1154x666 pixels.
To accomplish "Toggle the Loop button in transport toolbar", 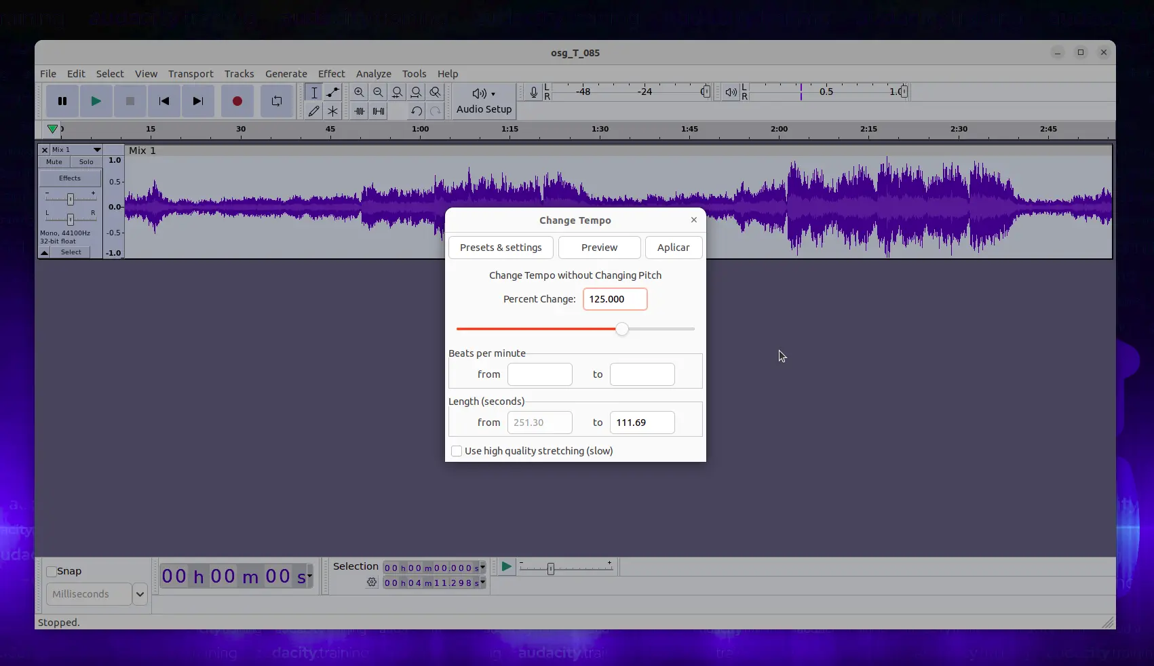I will coord(277,101).
